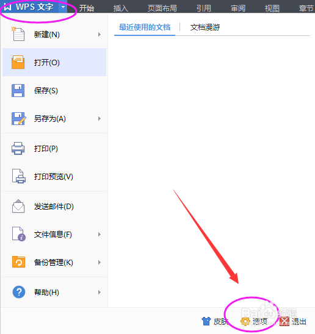Choose 打印预览(V) menu entry
315x334 pixels.
coord(54,177)
